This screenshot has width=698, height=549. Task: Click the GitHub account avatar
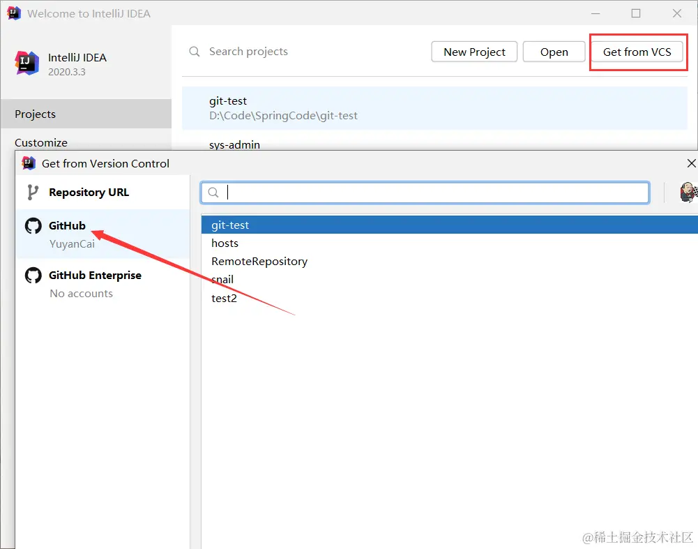pyautogui.click(x=688, y=192)
